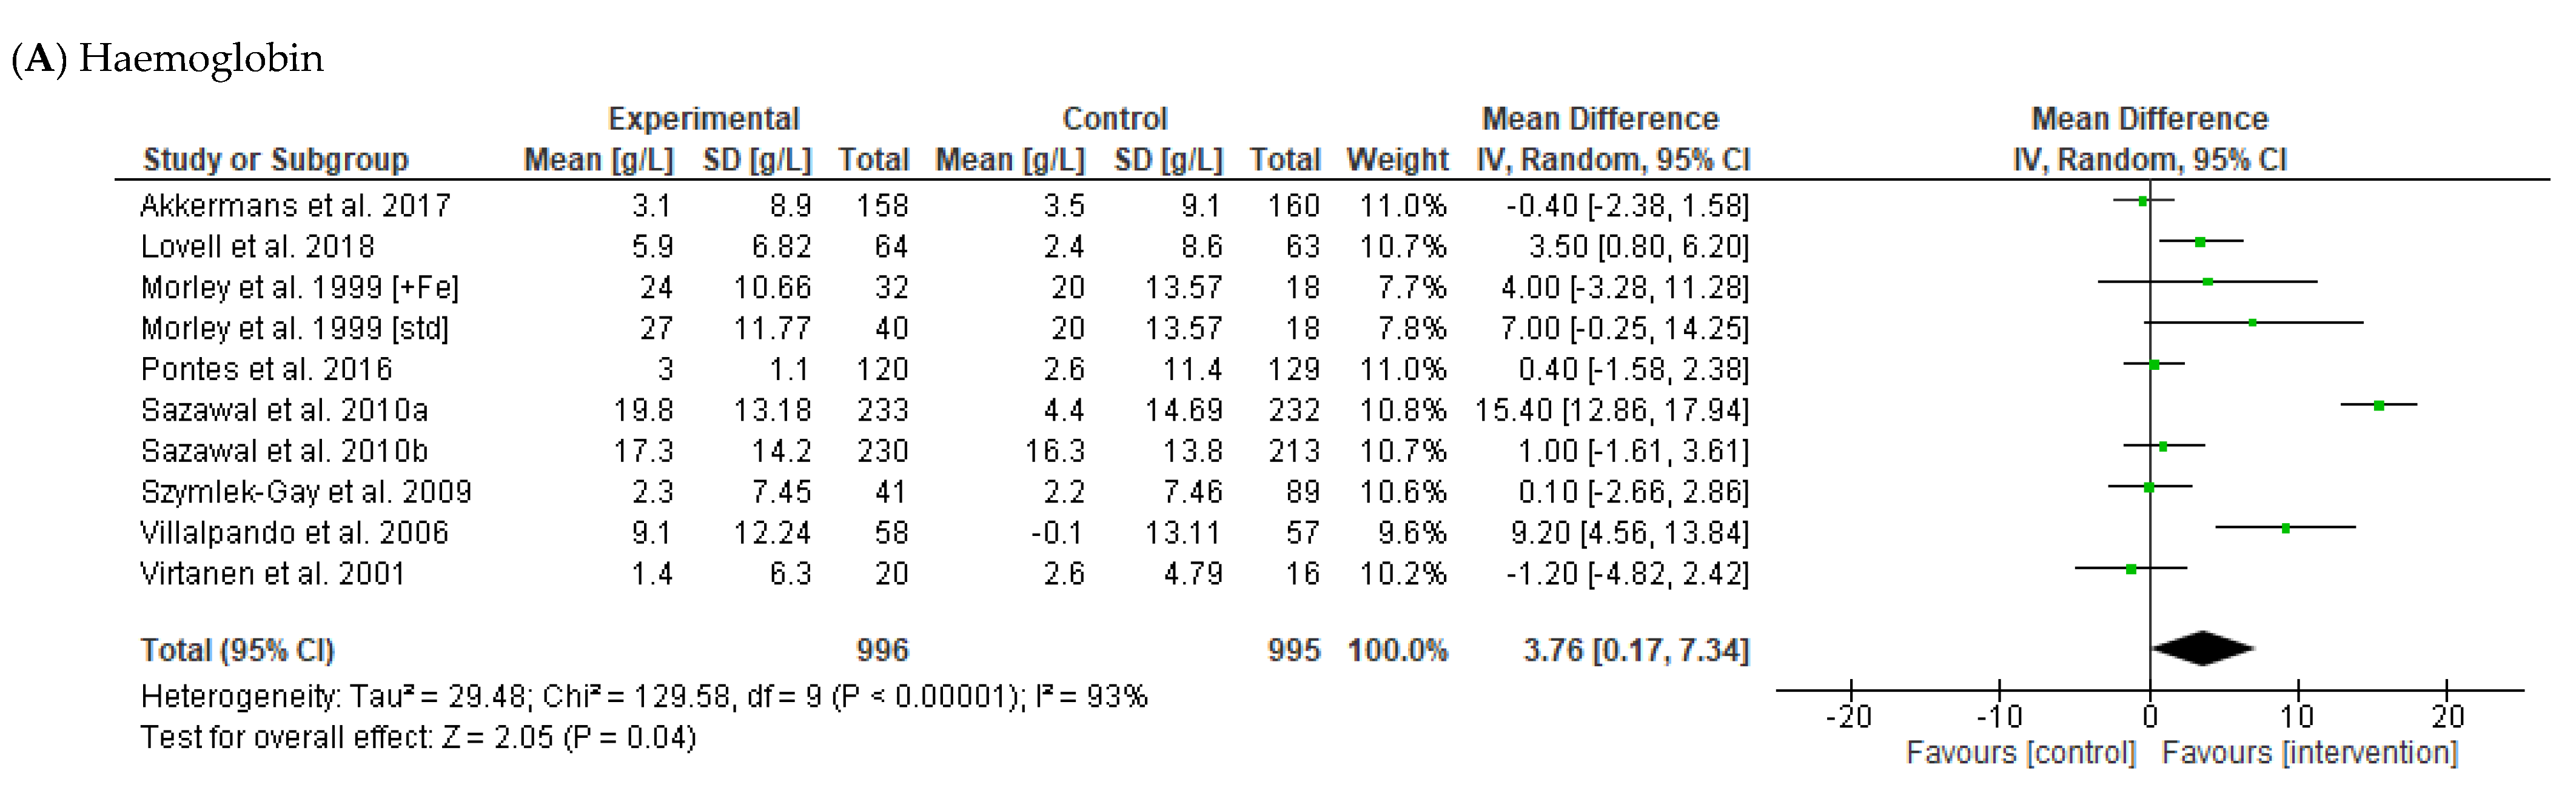Viewport: 2576px width, 793px height.
Task: Click the green square for Morley 1999 [std]
Action: click(x=2252, y=323)
